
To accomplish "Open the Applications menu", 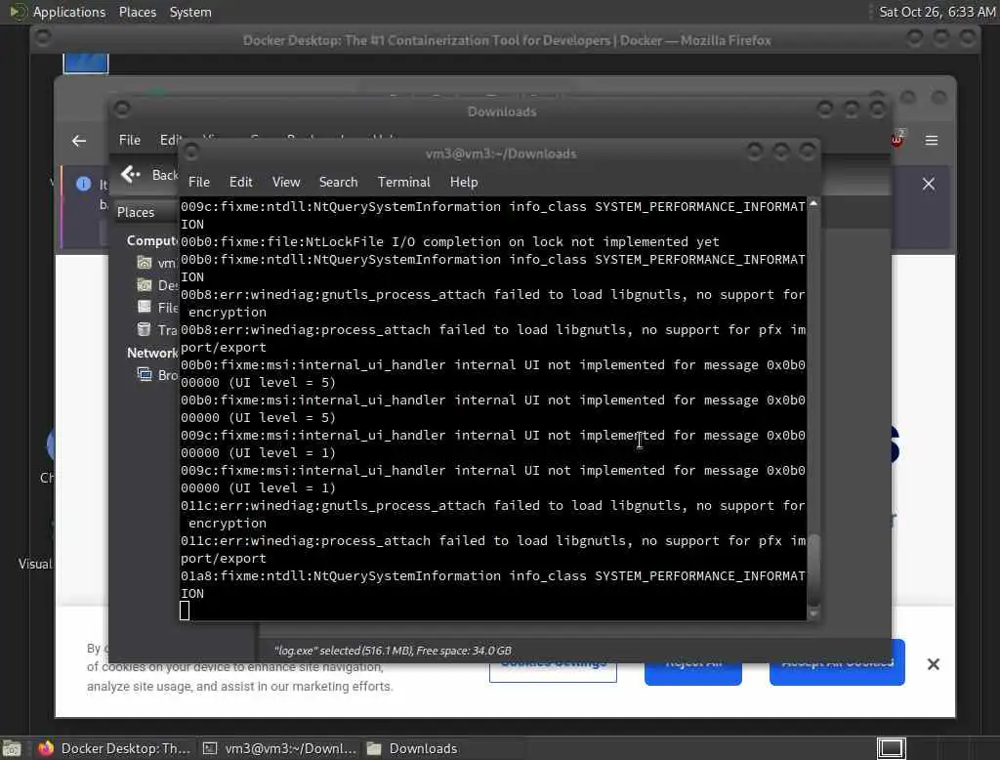I will tap(69, 12).
